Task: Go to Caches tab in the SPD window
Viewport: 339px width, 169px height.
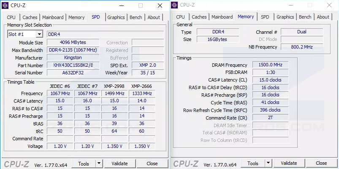Action: (30, 17)
